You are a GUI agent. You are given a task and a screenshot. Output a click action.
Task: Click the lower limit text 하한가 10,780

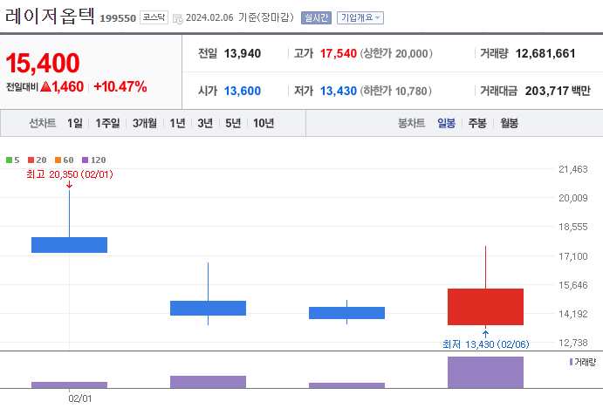click(x=395, y=91)
